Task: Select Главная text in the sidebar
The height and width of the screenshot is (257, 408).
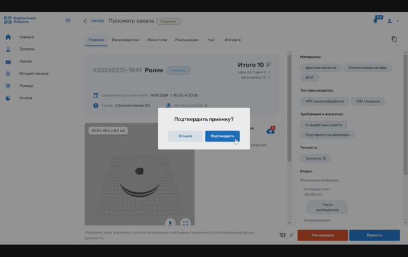Action: [x=27, y=37]
